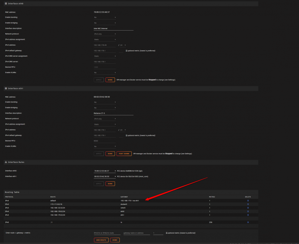Focus gateway name or address field

click(137, 233)
